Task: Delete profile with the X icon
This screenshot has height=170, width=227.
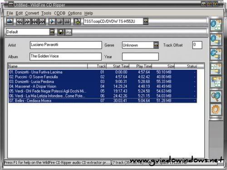Action: point(69,32)
